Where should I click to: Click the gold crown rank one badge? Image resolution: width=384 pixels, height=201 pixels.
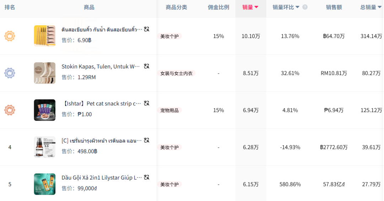coord(10,36)
